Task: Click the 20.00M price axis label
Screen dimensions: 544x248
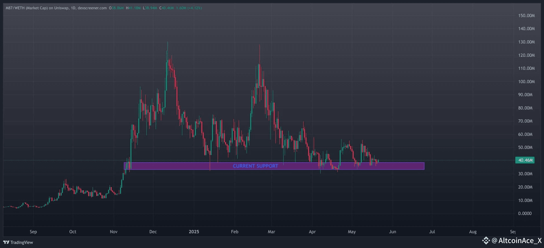Action: click(525, 187)
